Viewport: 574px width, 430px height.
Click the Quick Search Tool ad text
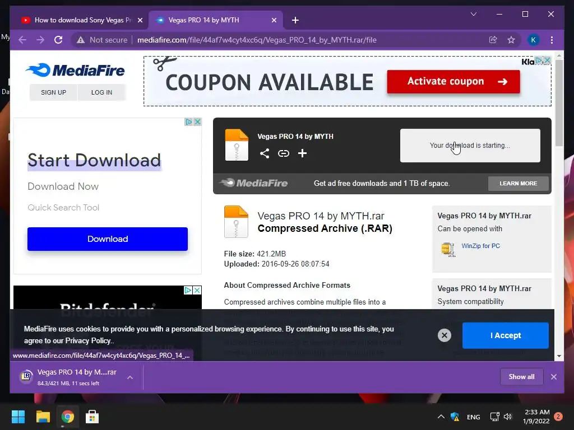click(x=63, y=208)
